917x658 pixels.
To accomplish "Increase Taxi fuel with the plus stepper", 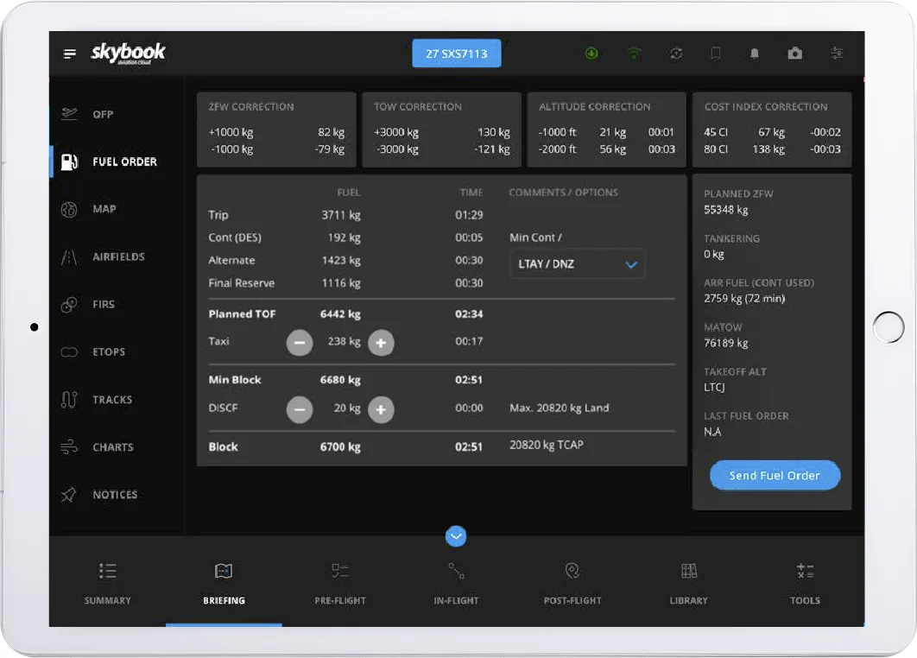I will pyautogui.click(x=381, y=343).
